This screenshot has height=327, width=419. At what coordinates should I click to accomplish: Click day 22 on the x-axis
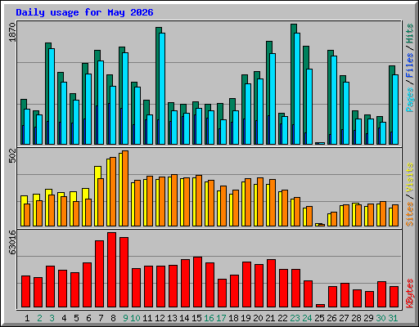coord(282,318)
